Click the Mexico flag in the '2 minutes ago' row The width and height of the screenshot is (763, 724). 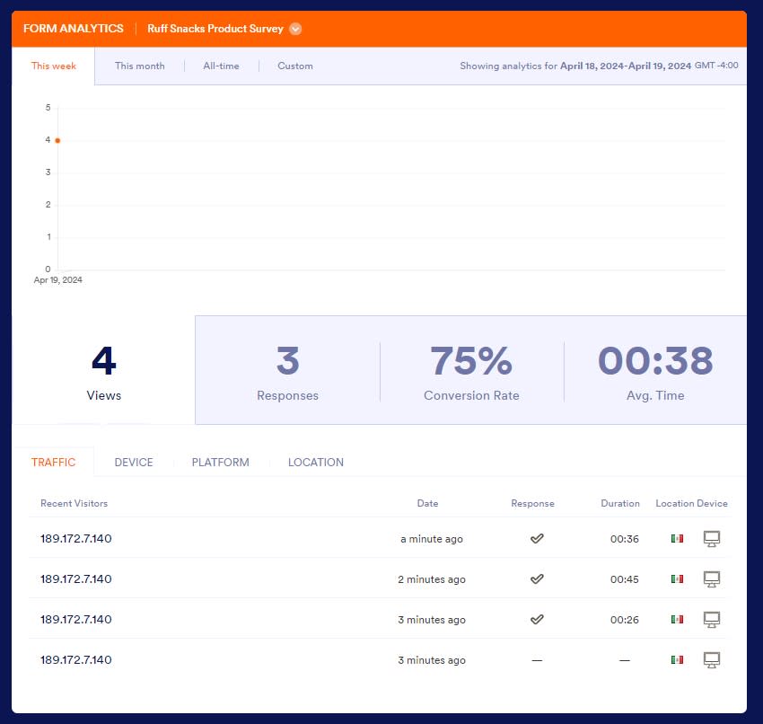(x=677, y=578)
